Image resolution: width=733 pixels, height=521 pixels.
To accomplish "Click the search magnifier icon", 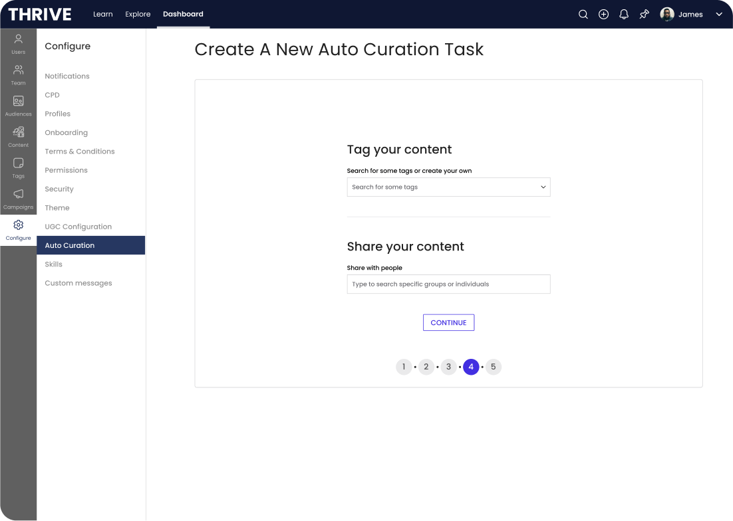I will pyautogui.click(x=583, y=15).
